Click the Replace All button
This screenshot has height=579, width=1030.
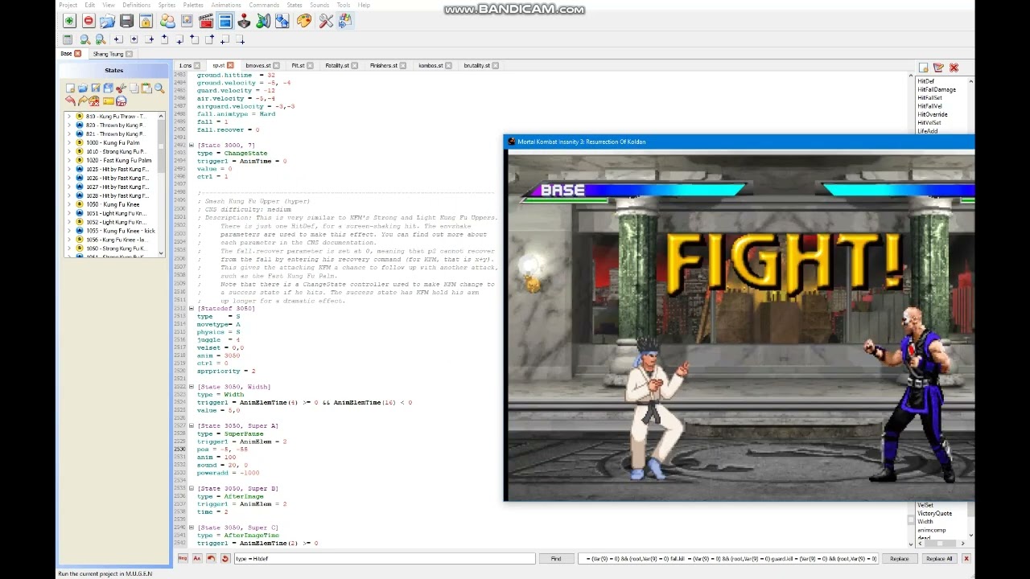(x=938, y=558)
